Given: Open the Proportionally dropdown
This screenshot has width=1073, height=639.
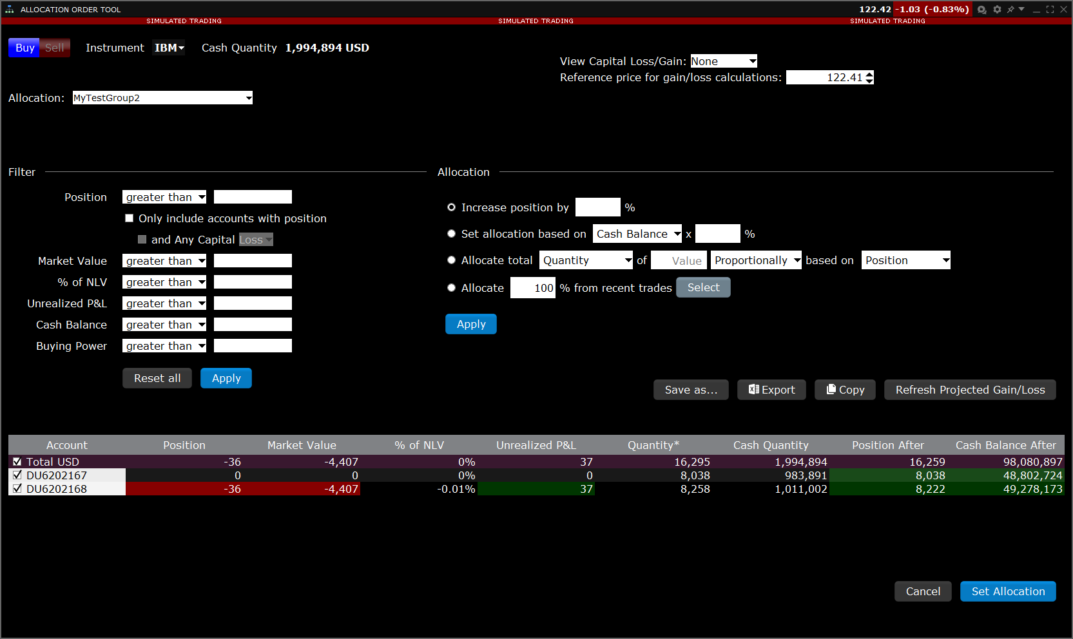Looking at the screenshot, I should [756, 260].
